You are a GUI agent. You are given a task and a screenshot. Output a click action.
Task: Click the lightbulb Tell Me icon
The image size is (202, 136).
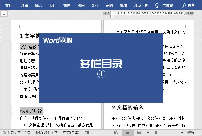click(157, 6)
